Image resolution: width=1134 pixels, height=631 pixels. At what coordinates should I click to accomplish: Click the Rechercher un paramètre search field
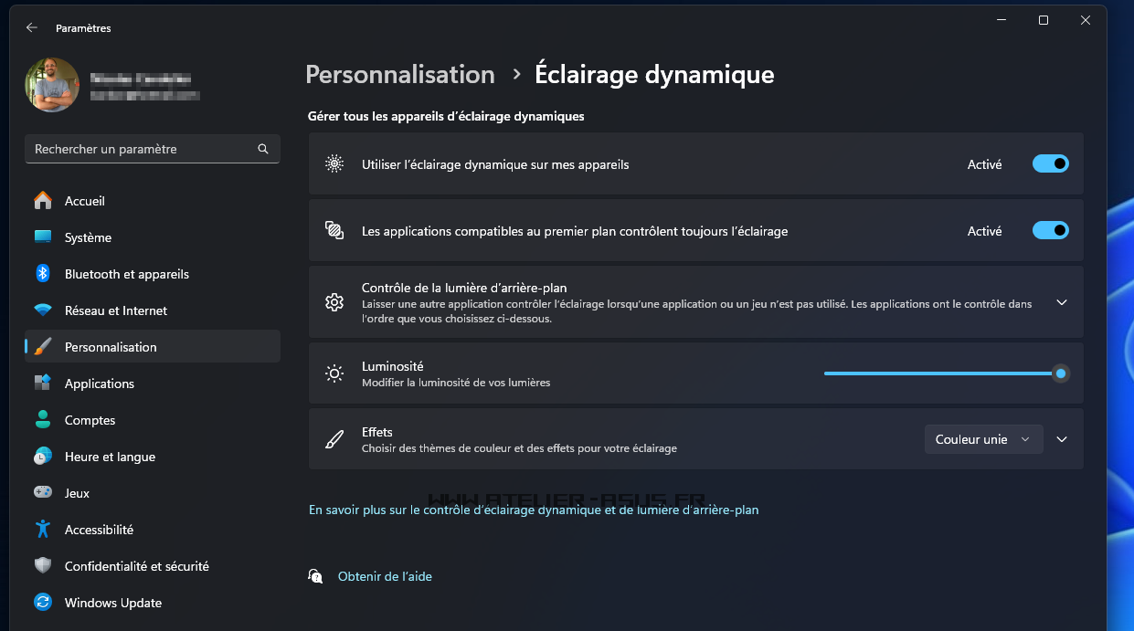point(142,149)
